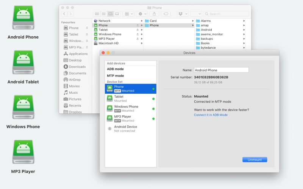Open the Books folder
This screenshot has width=303, height=189.
click(x=220, y=43)
